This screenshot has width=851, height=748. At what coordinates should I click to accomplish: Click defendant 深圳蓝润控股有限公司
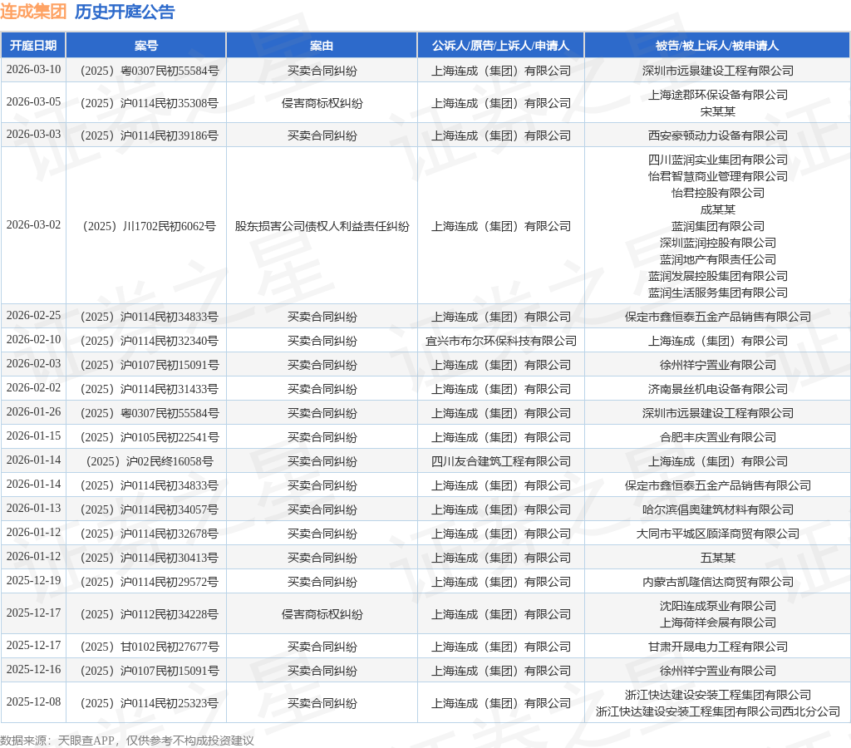tap(717, 244)
